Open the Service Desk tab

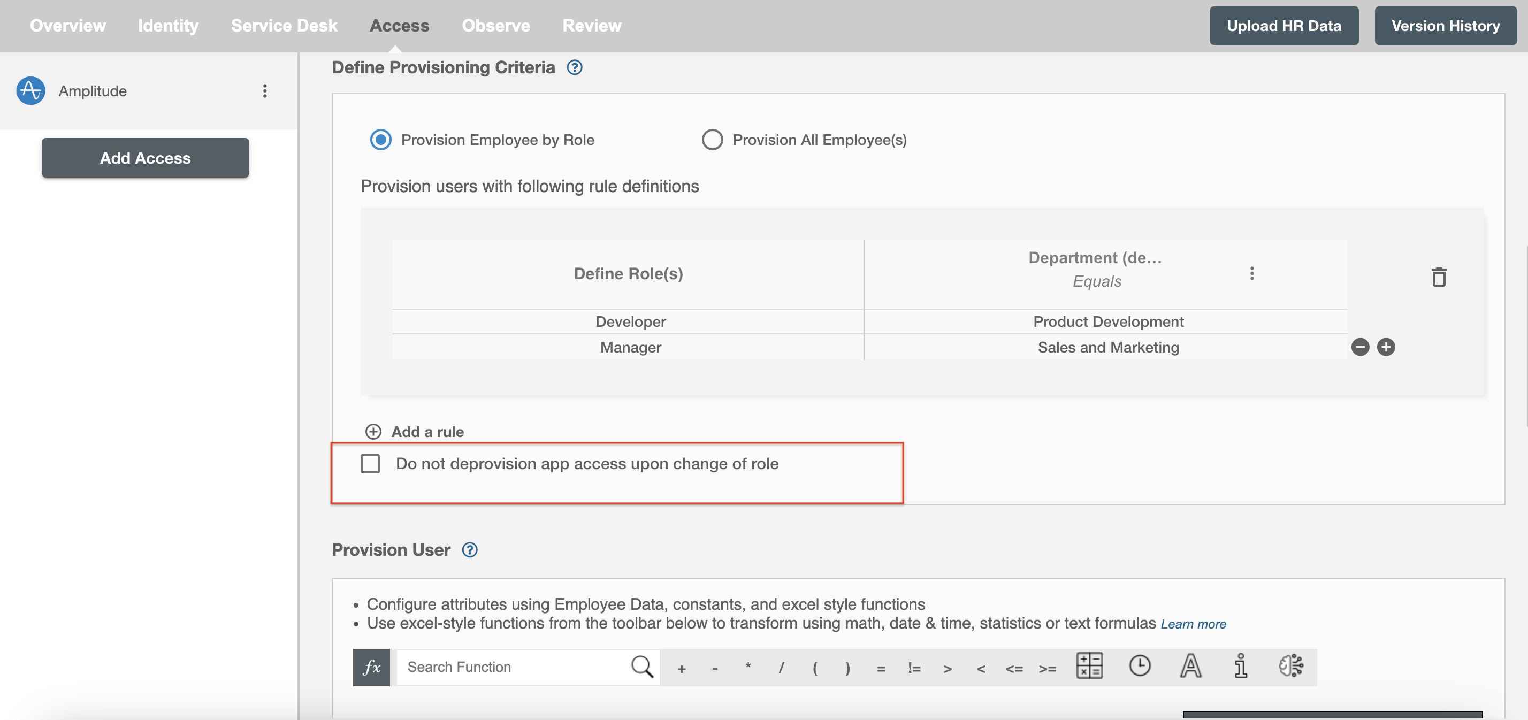tap(284, 26)
